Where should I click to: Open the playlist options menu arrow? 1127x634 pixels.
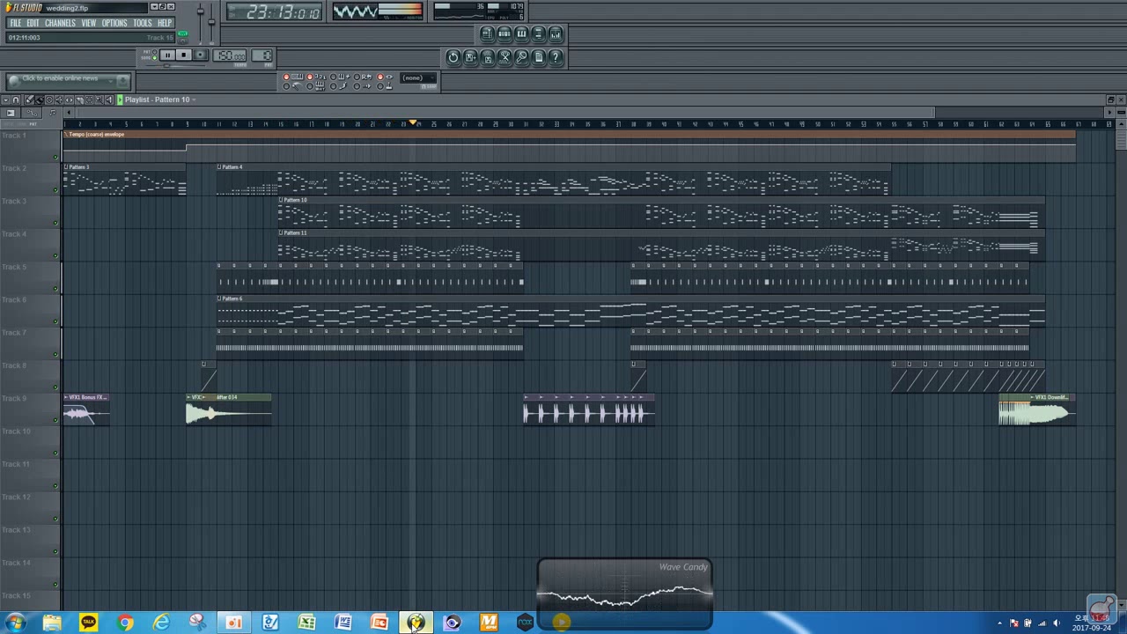coord(5,100)
